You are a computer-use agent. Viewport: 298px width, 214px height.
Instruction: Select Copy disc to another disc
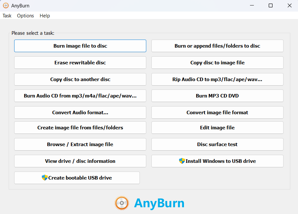(80, 79)
